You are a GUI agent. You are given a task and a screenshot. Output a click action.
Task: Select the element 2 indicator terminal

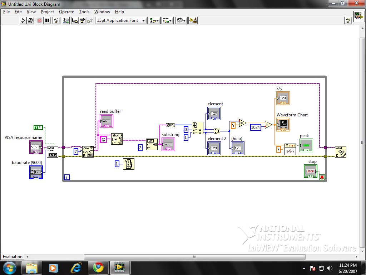click(x=214, y=148)
